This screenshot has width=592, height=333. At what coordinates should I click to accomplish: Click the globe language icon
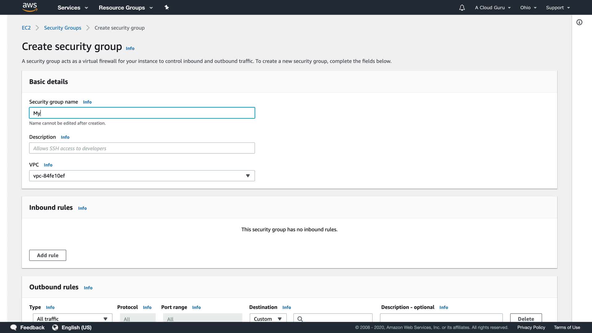click(x=55, y=327)
